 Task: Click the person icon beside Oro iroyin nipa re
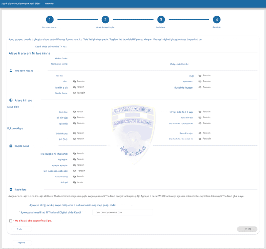[11, 71]
